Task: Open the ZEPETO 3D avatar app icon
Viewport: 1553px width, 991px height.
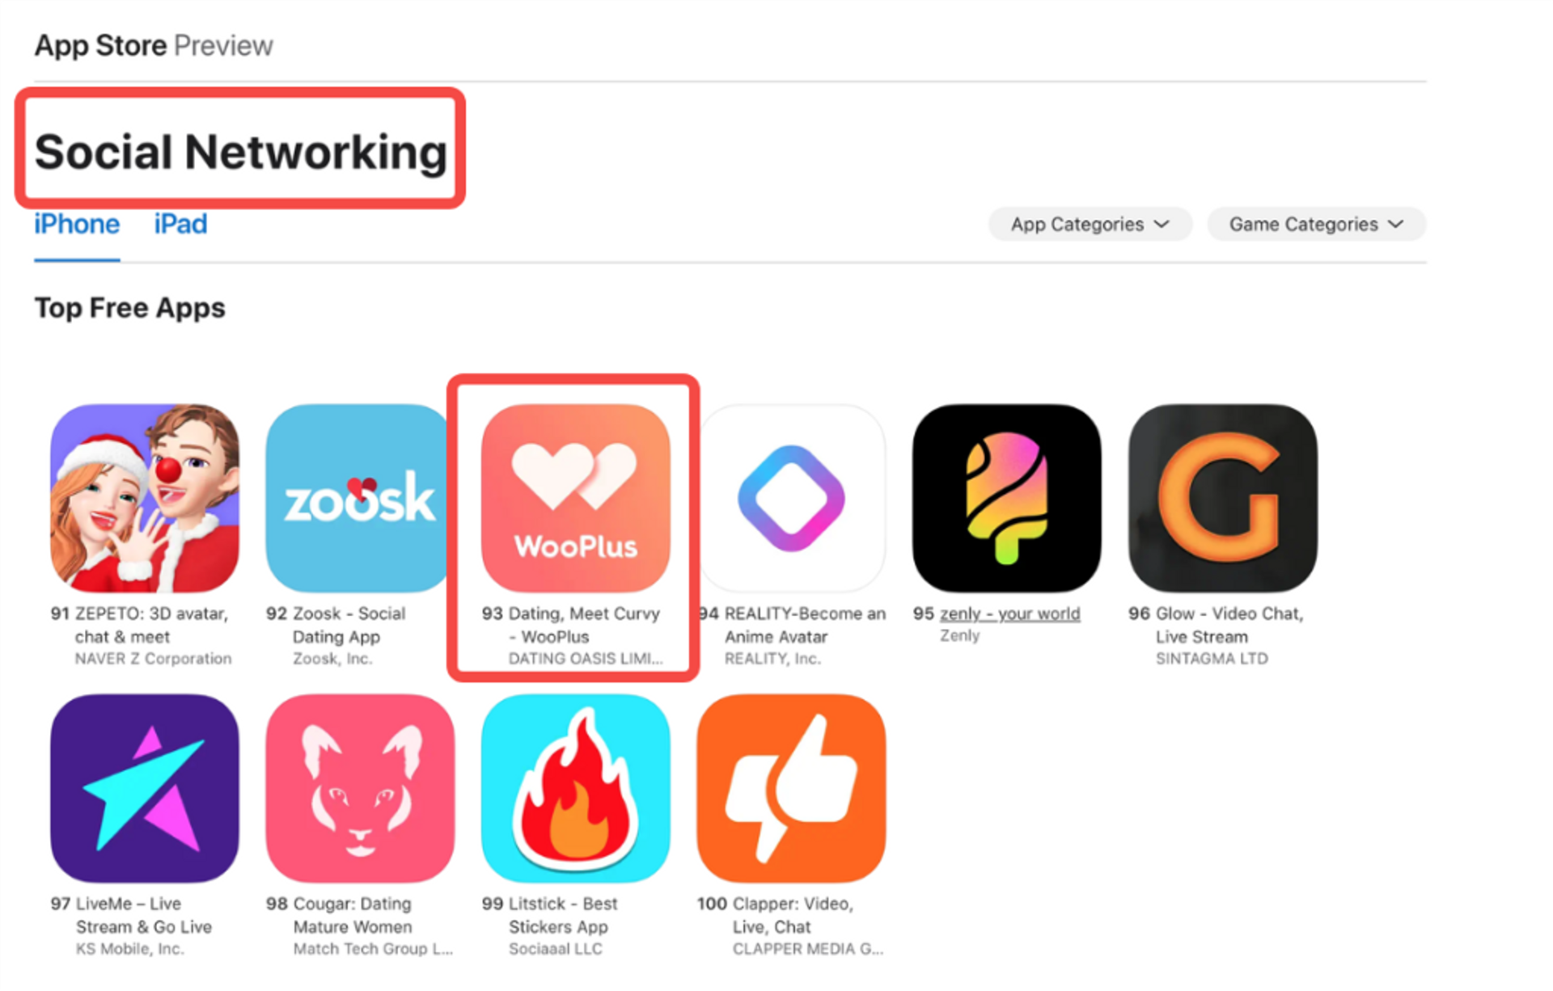Action: [145, 499]
